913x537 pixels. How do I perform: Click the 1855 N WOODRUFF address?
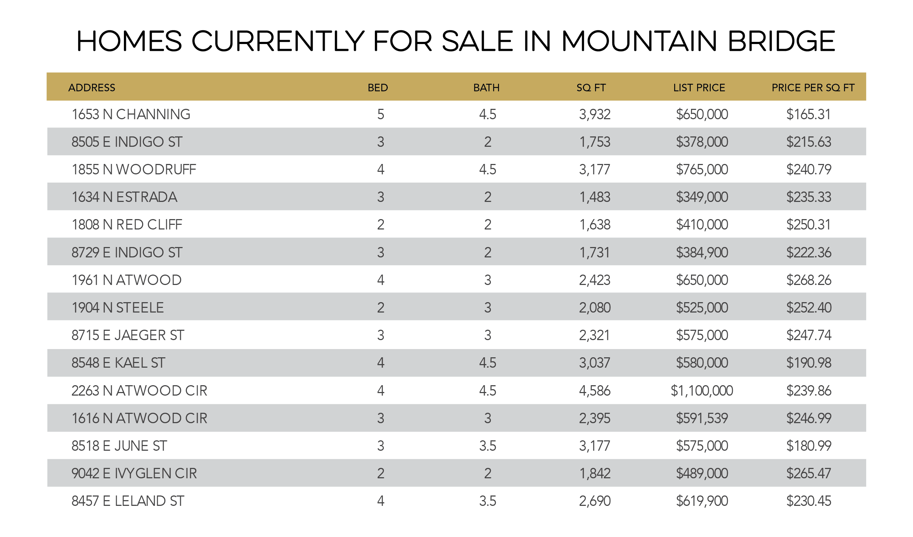point(134,170)
